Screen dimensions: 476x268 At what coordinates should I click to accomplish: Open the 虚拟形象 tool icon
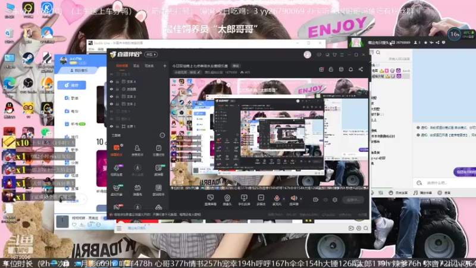pyautogui.click(x=117, y=190)
